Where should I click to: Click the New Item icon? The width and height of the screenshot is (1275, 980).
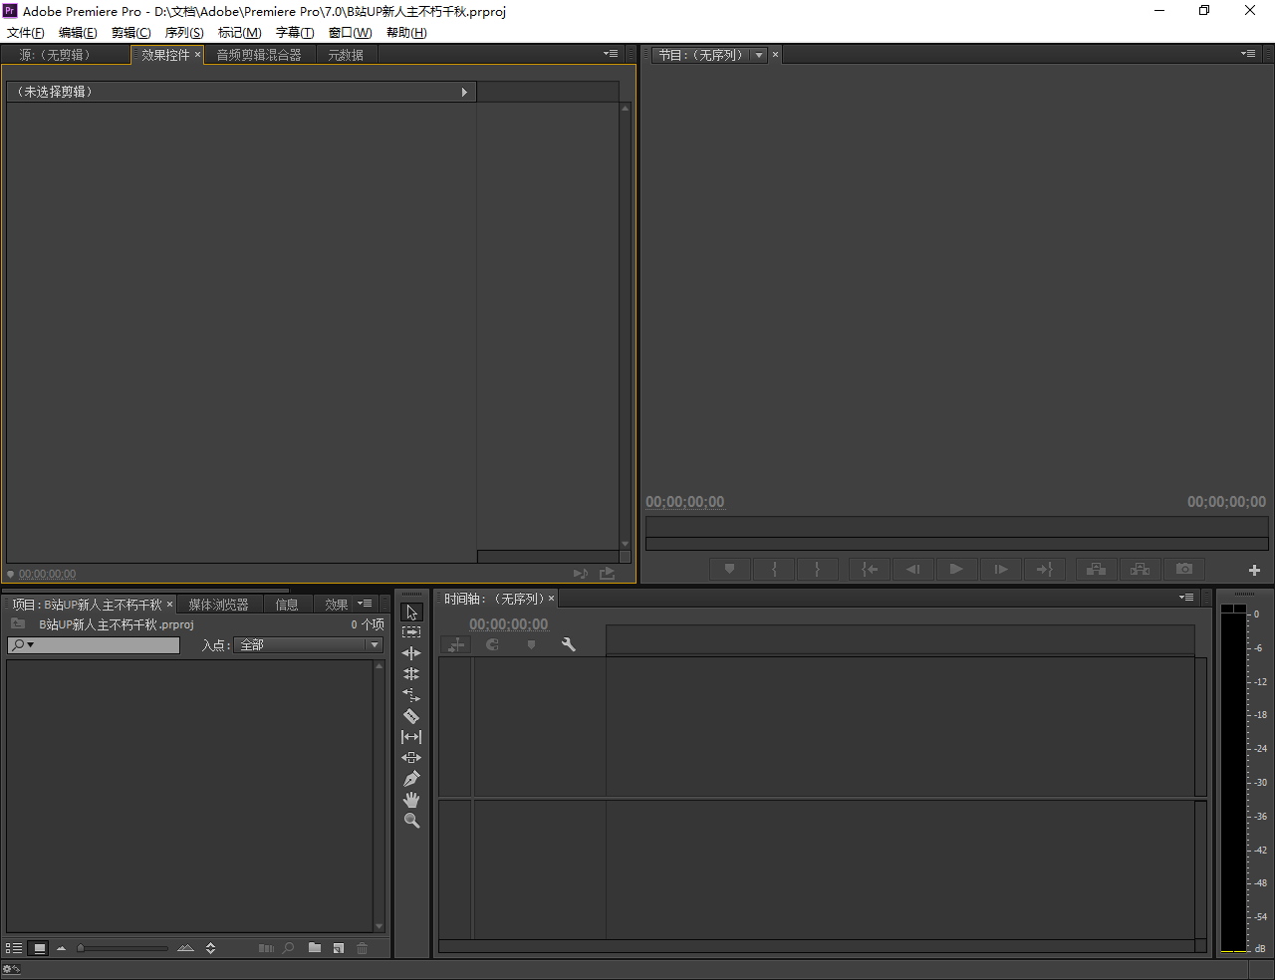pyautogui.click(x=339, y=948)
